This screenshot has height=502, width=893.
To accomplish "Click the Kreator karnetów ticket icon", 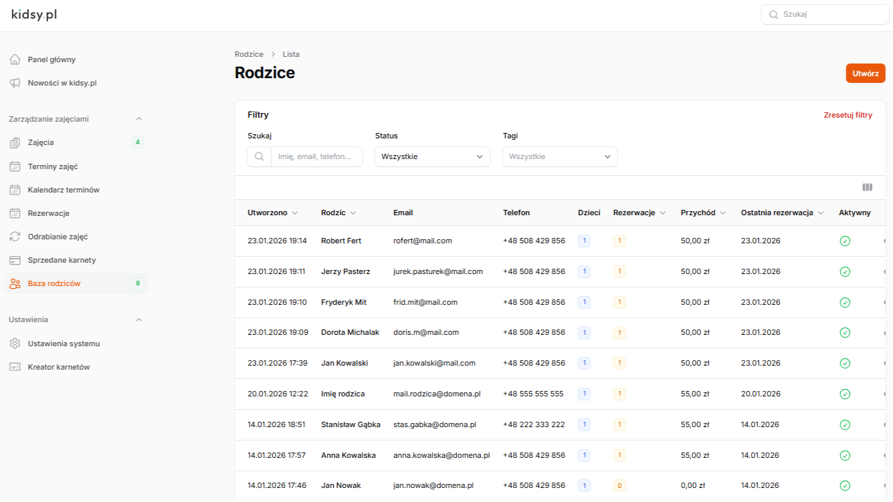I will pos(15,366).
